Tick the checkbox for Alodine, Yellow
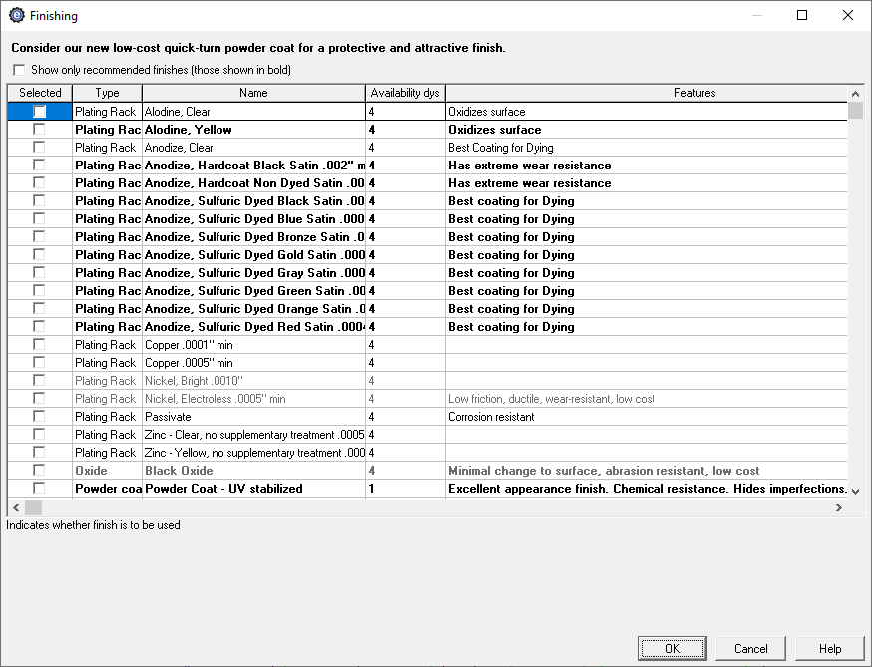 pyautogui.click(x=40, y=129)
